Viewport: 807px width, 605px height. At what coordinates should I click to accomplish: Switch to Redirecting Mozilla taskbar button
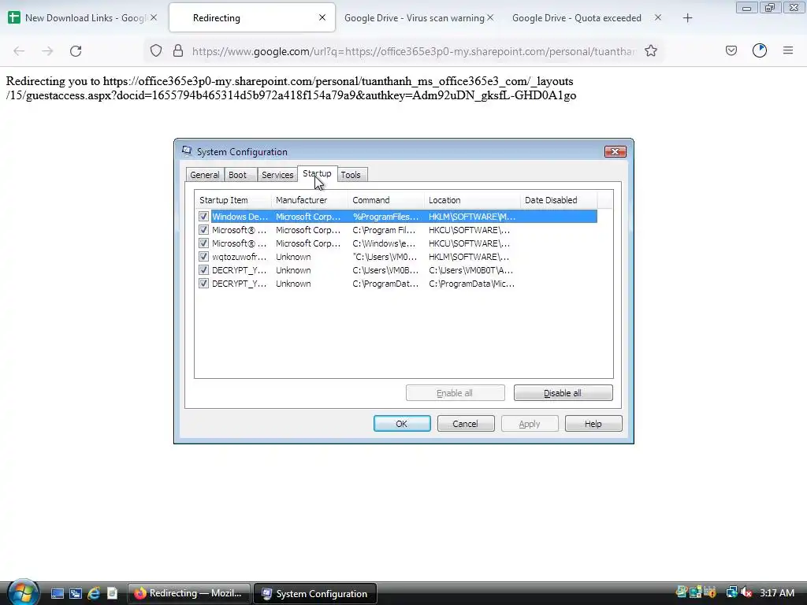(x=189, y=594)
